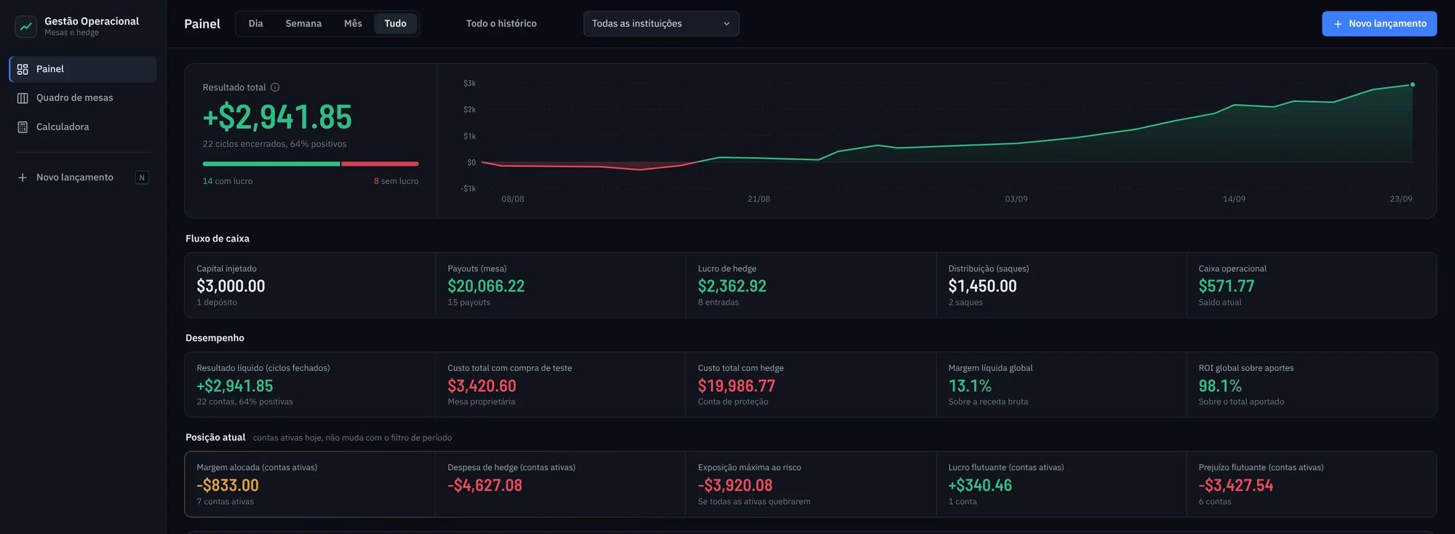Click Prejuízo flutuante -$3,427.54 value
This screenshot has height=534, width=1455.
click(x=1236, y=486)
